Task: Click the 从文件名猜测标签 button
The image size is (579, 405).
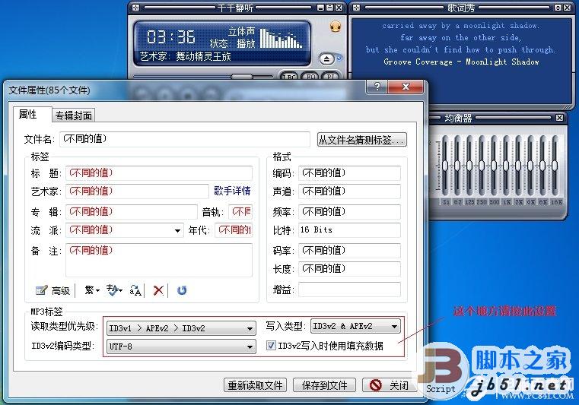Action: click(362, 140)
